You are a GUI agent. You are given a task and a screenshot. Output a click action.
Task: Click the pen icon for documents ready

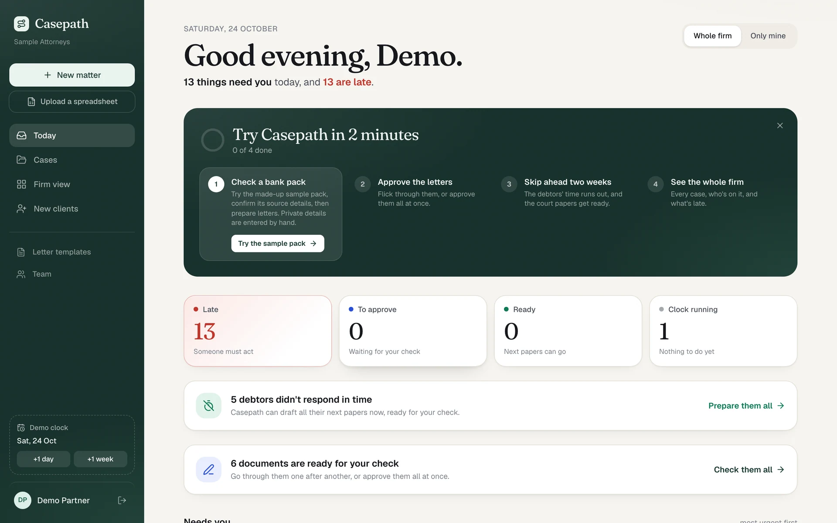tap(209, 470)
